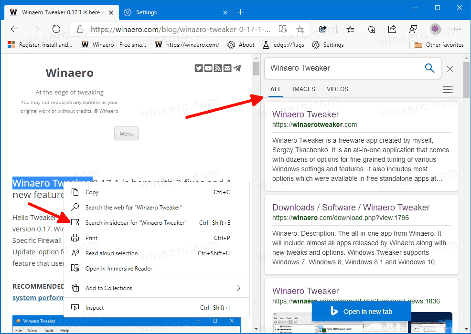Image resolution: width=471 pixels, height=334 pixels.
Task: Open the sidebar hamburger menu
Action: pos(448,89)
